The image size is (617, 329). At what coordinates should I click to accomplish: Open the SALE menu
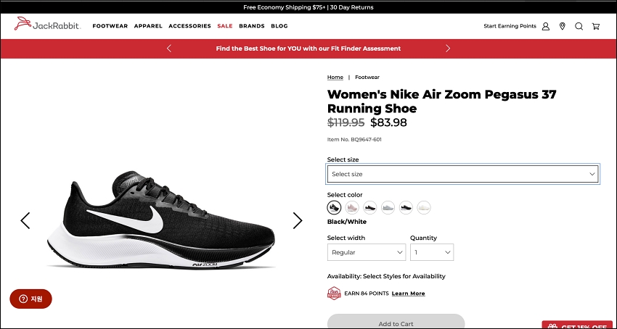[225, 26]
